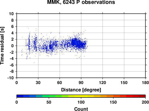This screenshot has width=149, height=111.
Task: Click the 'Distance [degree]' axis label
Action: [81, 90]
